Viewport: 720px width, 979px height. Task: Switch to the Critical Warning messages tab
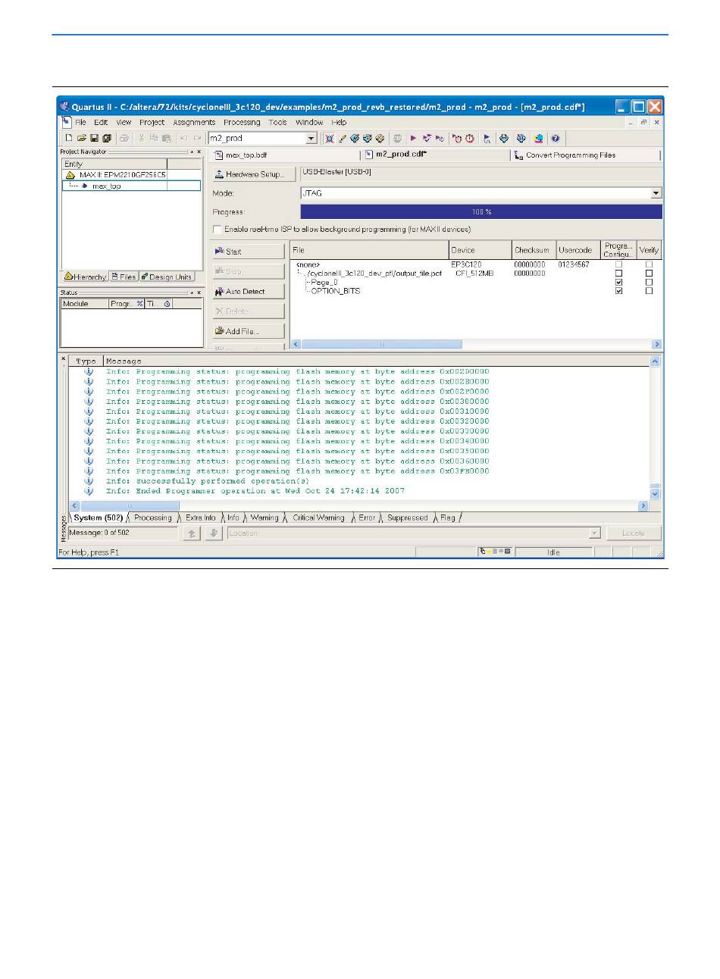point(318,518)
